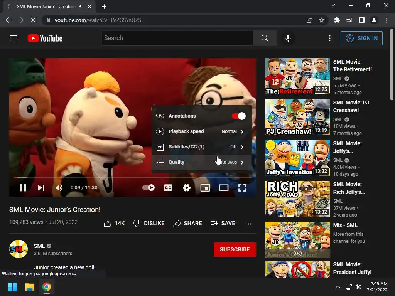
Task: Open File Explorer from the taskbar
Action: click(29, 287)
